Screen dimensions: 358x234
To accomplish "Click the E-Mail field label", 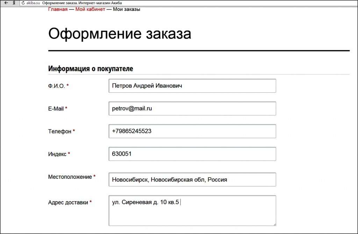I will (58, 108).
